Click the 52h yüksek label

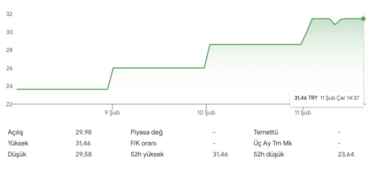[147, 154]
